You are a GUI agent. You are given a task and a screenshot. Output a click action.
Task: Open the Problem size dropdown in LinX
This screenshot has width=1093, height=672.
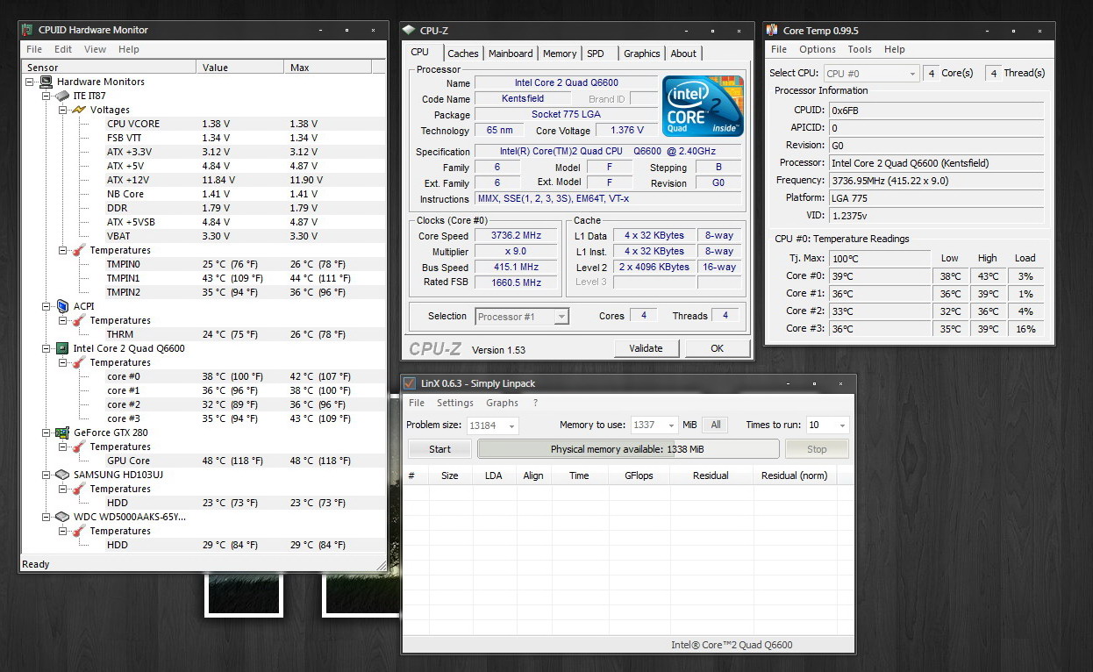(511, 425)
